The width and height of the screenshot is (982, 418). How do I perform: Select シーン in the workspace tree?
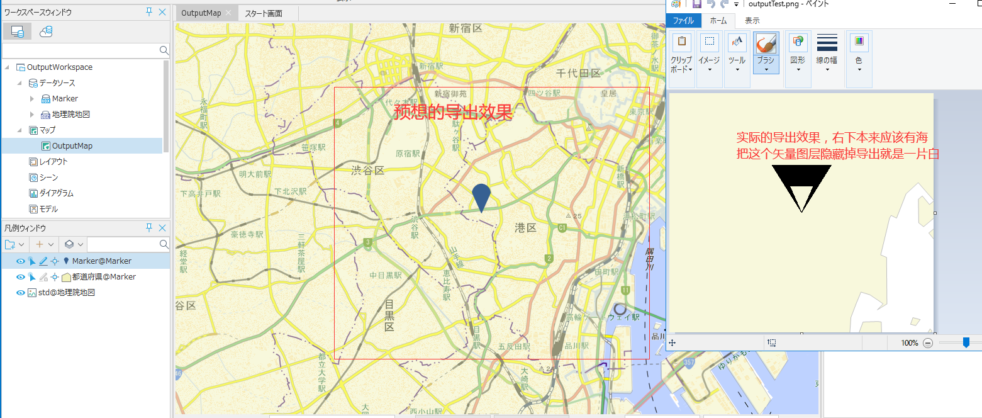click(47, 178)
